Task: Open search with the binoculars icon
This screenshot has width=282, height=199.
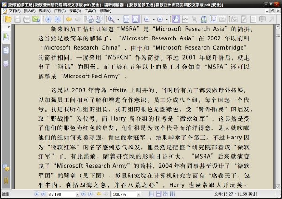Action: coord(204,19)
